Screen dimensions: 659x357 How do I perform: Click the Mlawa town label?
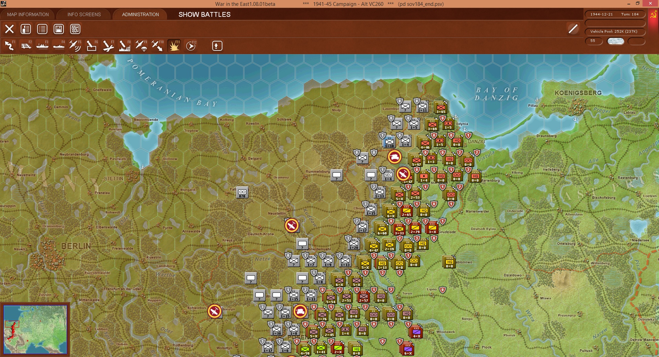tap(545, 298)
